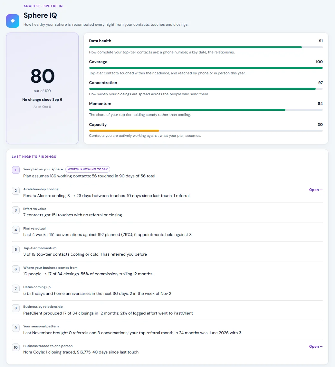Open Nora Coyle business traced finding
Viewport: 335px width, 367px height.
(316, 346)
